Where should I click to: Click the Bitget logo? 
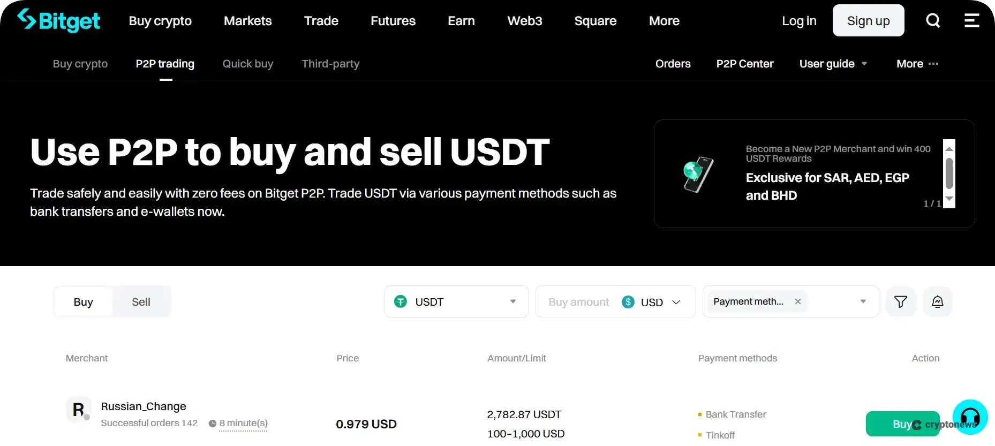point(58,20)
